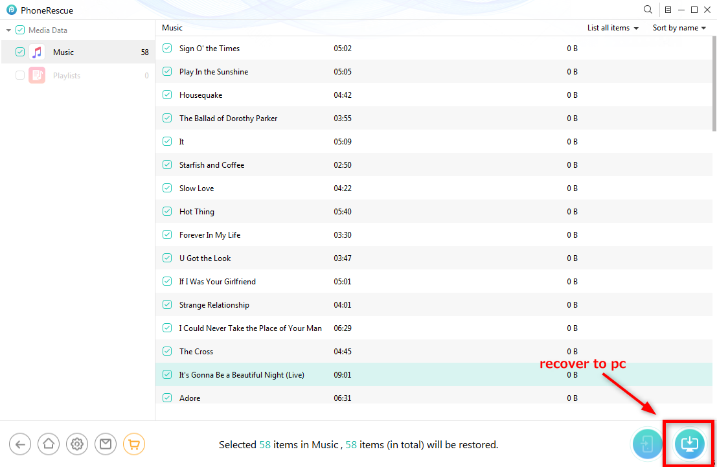Uncheck Strange Relationship checkbox
717x467 pixels.
[x=167, y=304]
